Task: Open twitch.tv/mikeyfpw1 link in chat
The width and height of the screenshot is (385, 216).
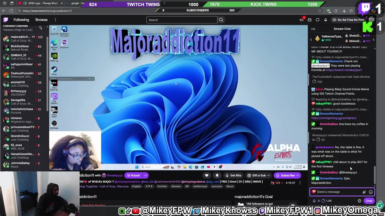Action: tap(344, 70)
